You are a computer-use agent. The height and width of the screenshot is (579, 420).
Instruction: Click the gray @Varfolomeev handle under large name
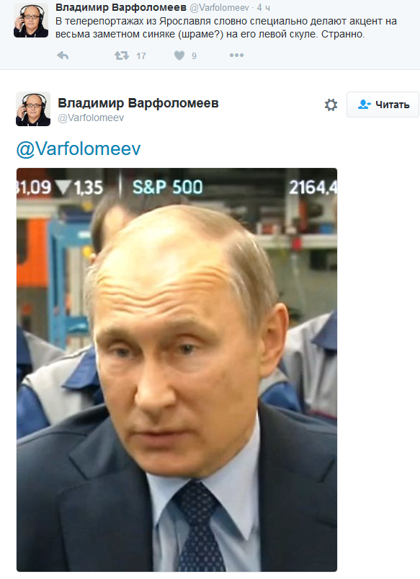click(x=91, y=118)
